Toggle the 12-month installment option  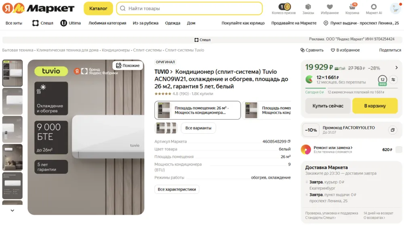(382, 80)
